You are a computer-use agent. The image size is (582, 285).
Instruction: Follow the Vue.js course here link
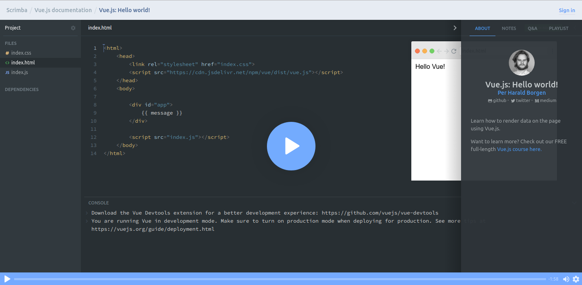[x=519, y=149]
